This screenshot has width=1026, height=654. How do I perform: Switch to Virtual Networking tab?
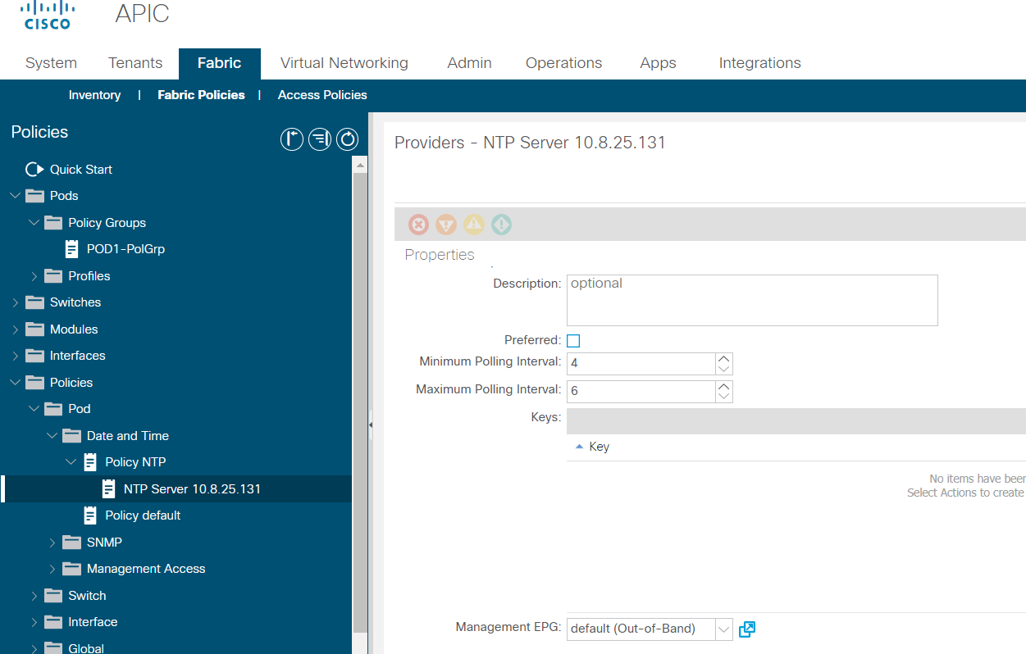coord(344,63)
